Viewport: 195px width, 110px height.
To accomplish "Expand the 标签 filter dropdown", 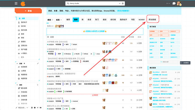I will click(59, 20).
